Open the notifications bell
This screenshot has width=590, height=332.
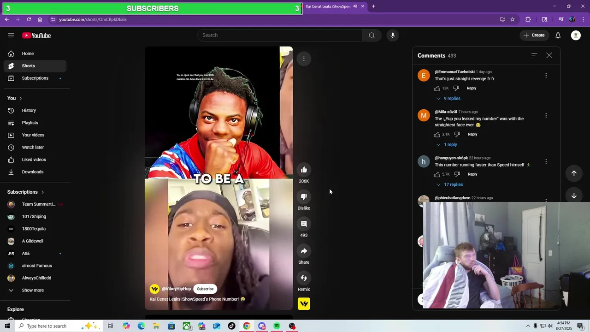[x=558, y=35]
